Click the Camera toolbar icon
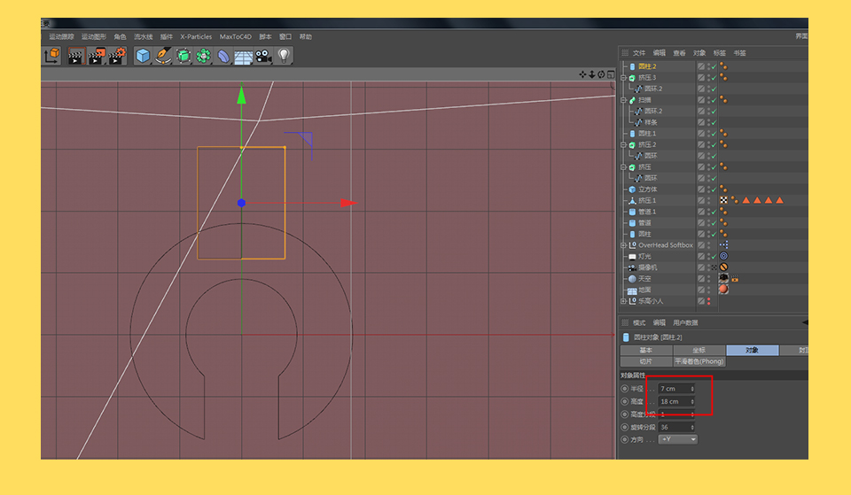 point(264,56)
